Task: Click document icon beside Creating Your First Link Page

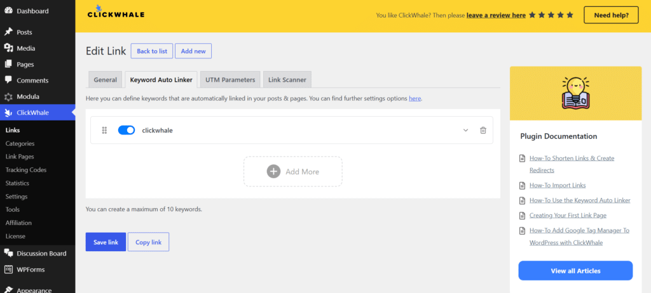Action: [523, 216]
